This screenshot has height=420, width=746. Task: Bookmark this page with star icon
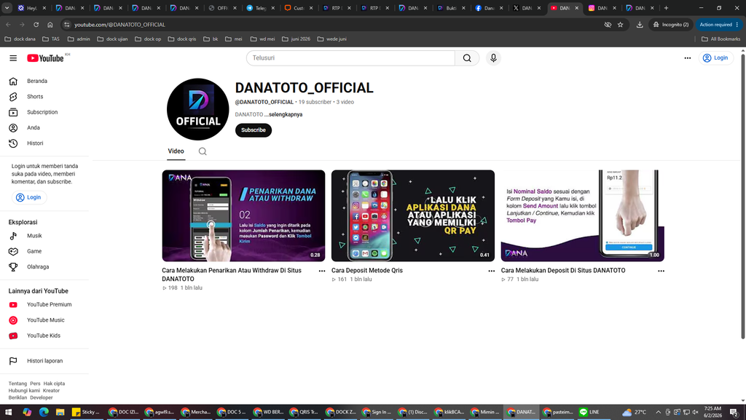[621, 25]
